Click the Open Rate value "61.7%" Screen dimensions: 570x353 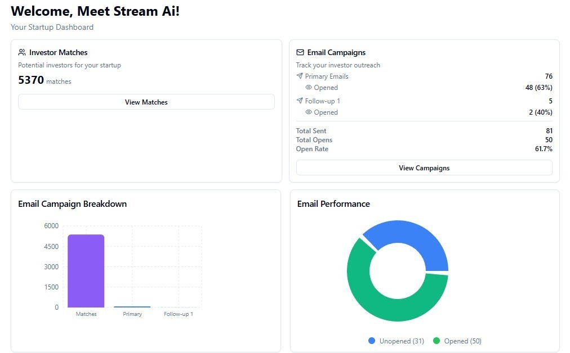[544, 149]
